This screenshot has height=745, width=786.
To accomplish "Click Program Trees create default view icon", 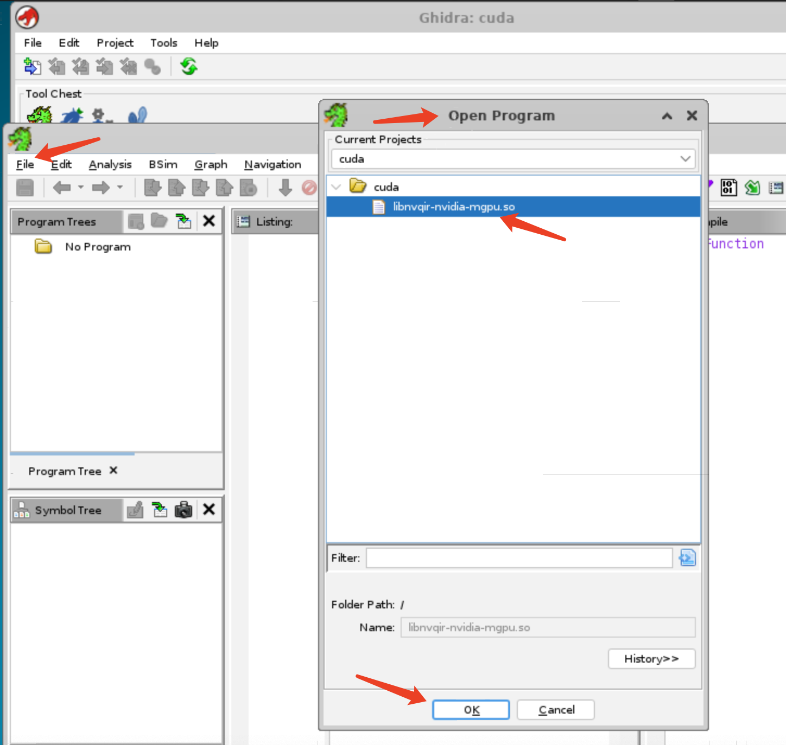I will [136, 221].
